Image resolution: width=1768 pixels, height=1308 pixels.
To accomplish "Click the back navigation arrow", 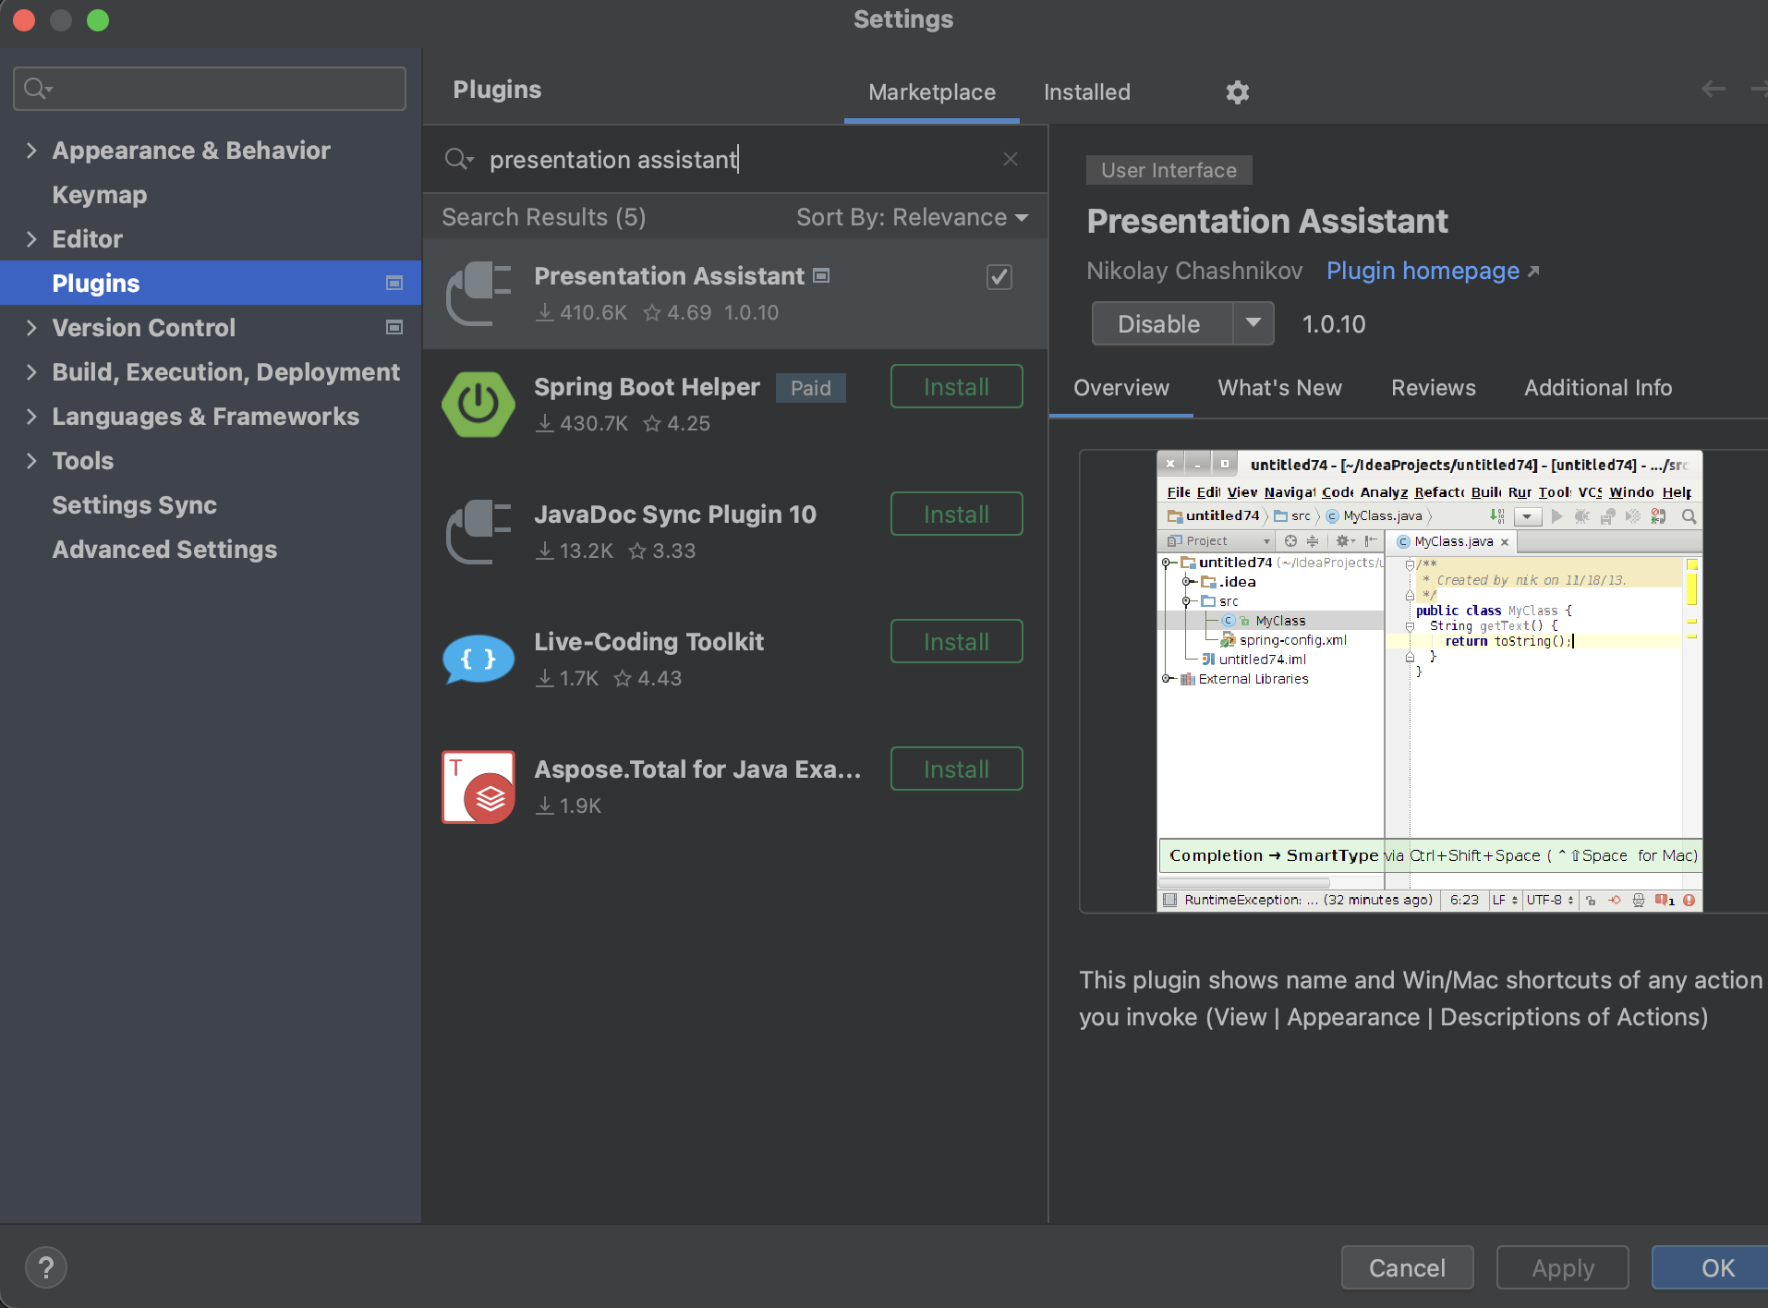I will (1714, 89).
